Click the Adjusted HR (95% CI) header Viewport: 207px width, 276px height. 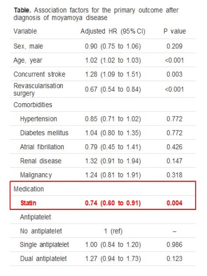click(x=113, y=31)
